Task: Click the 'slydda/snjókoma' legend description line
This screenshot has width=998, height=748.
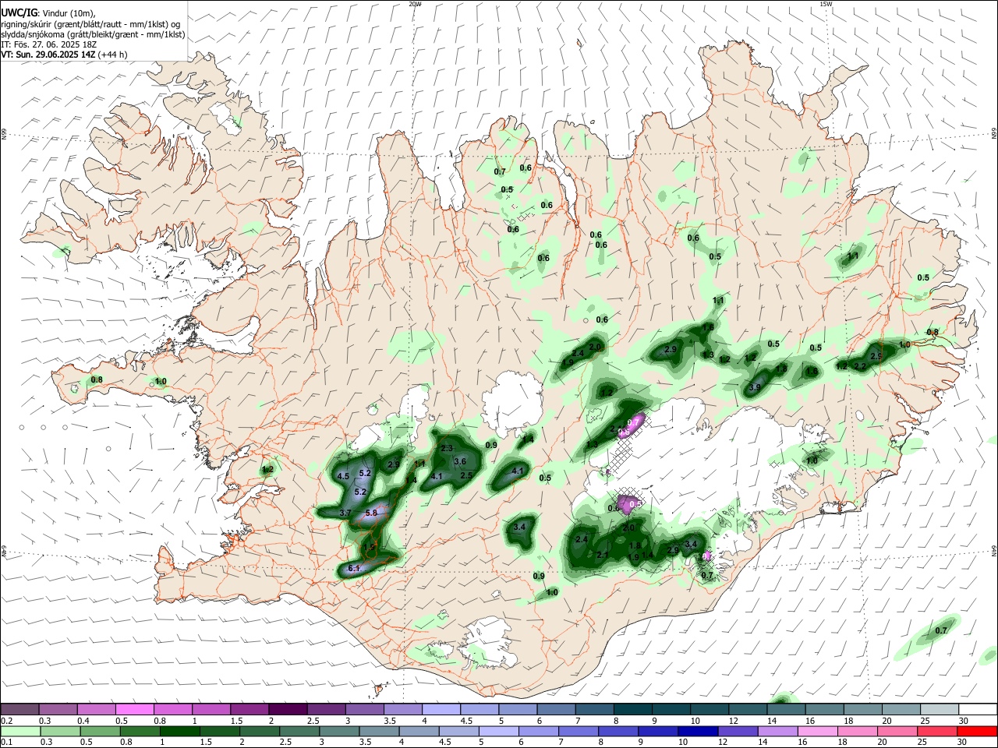Action: coord(93,34)
